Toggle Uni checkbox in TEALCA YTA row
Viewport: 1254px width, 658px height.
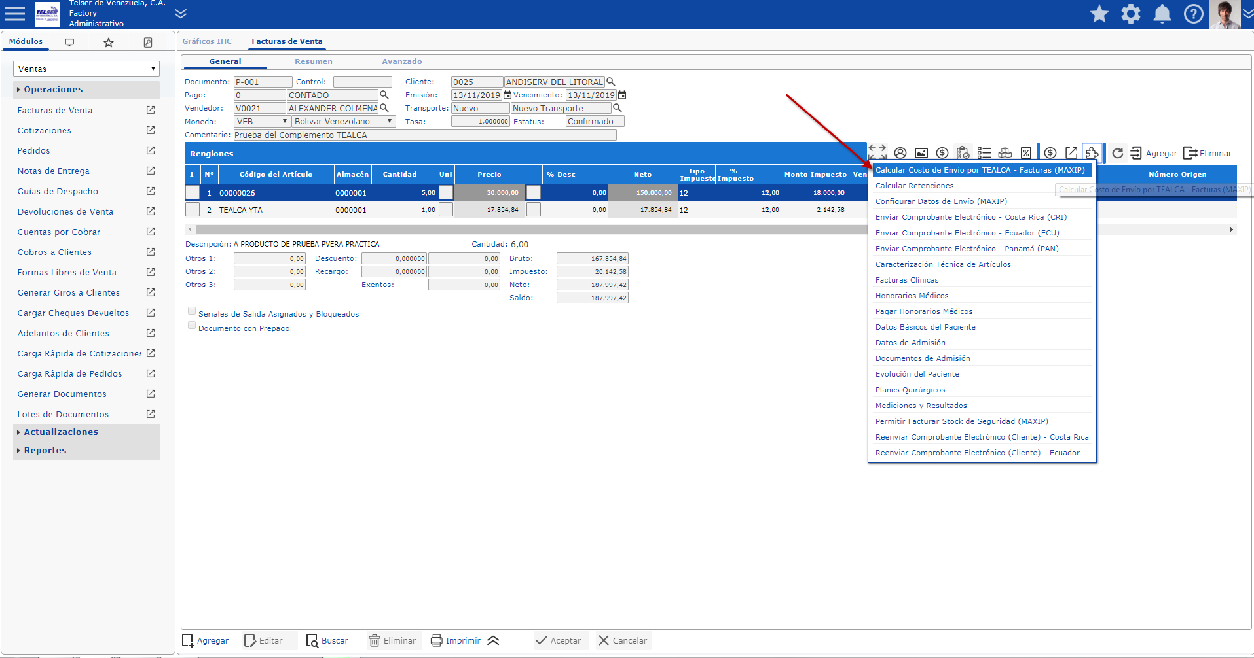point(446,210)
